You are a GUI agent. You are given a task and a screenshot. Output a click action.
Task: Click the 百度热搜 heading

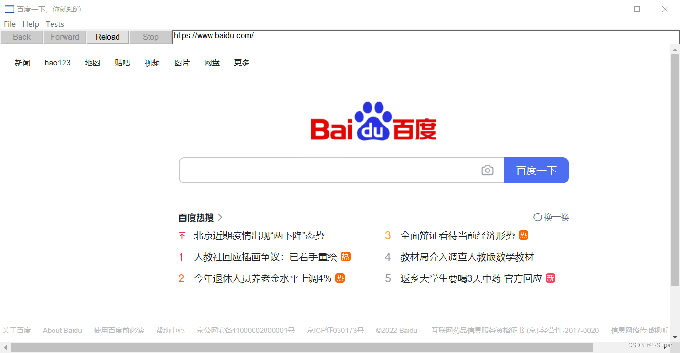pyautogui.click(x=196, y=217)
